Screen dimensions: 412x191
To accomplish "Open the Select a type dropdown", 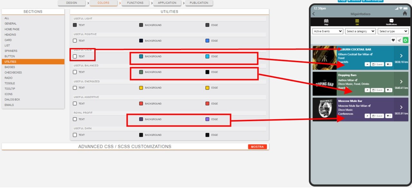I will point(393,31).
